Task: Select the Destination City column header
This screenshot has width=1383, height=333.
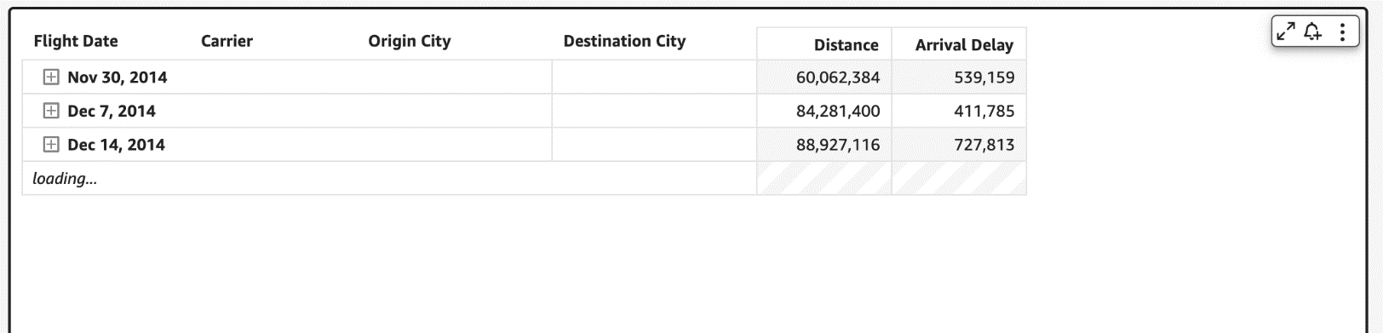Action: (x=624, y=41)
